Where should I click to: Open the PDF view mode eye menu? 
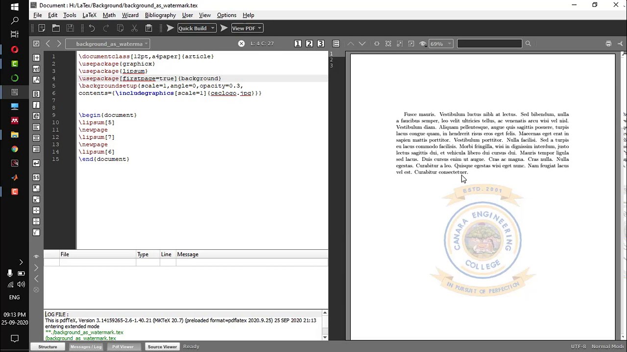point(423,44)
